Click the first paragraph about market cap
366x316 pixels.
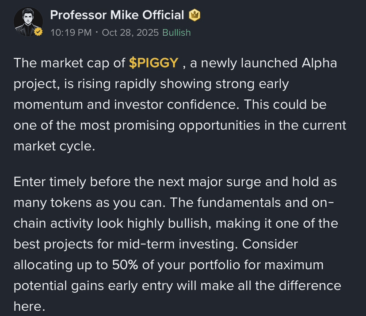pyautogui.click(x=180, y=105)
